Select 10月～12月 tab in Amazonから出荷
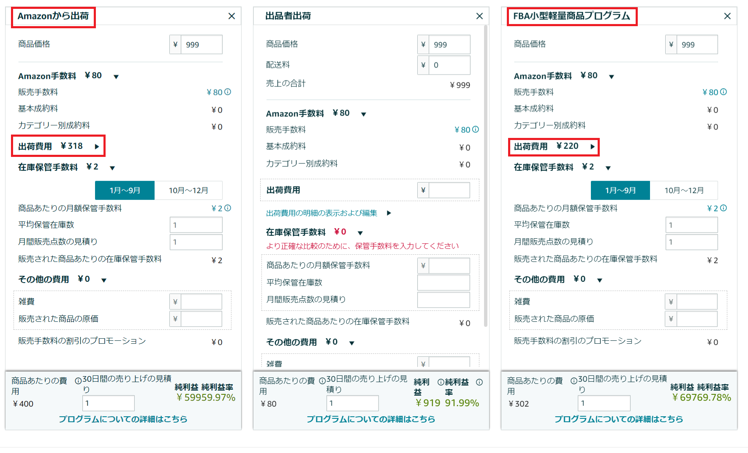Image resolution: width=748 pixels, height=453 pixels. pyautogui.click(x=188, y=190)
